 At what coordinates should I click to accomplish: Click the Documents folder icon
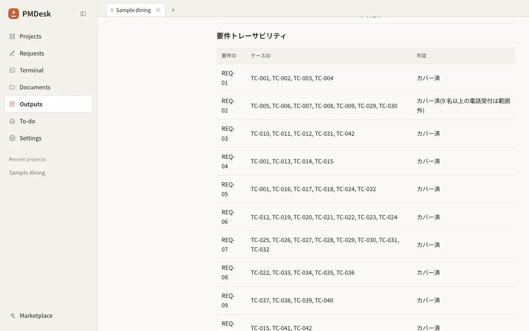pos(12,87)
